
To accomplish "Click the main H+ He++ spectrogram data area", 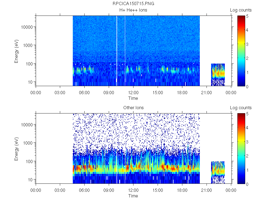I will (136, 51).
